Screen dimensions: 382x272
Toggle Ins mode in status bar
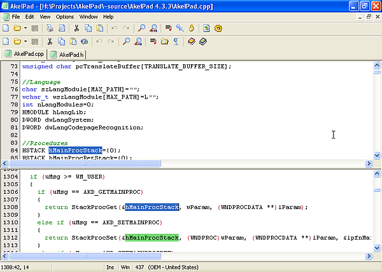(110, 267)
